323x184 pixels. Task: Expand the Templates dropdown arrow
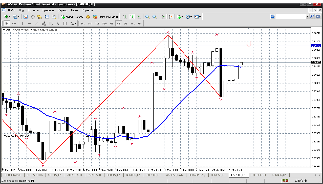200,17
